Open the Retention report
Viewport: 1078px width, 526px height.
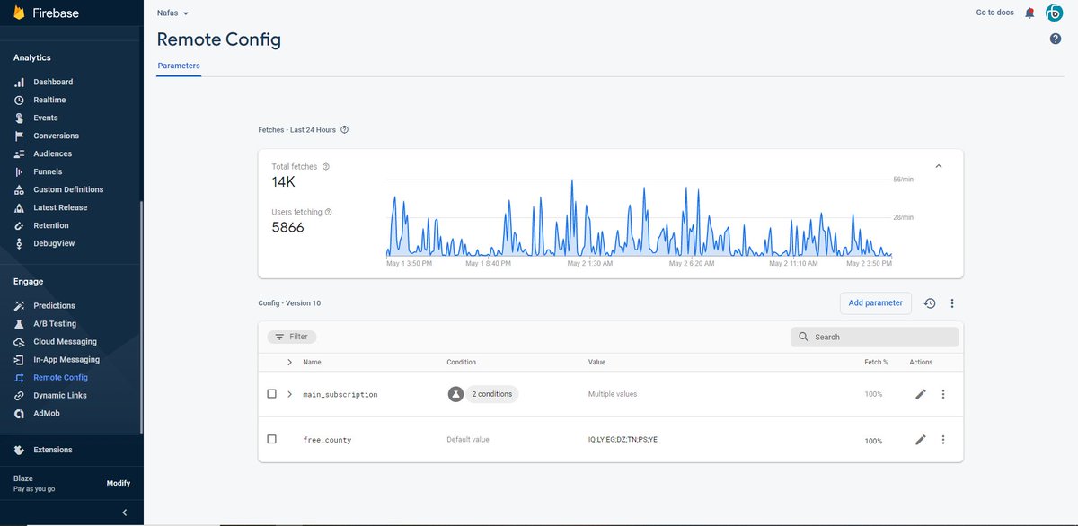(x=51, y=225)
